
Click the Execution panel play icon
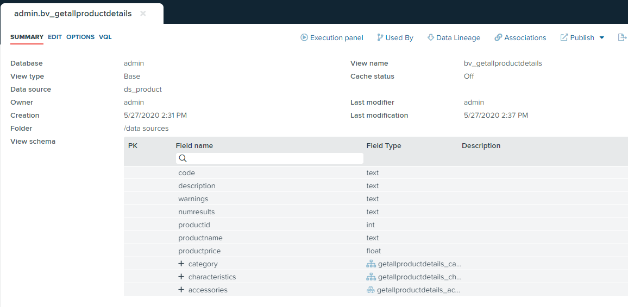[x=304, y=37]
